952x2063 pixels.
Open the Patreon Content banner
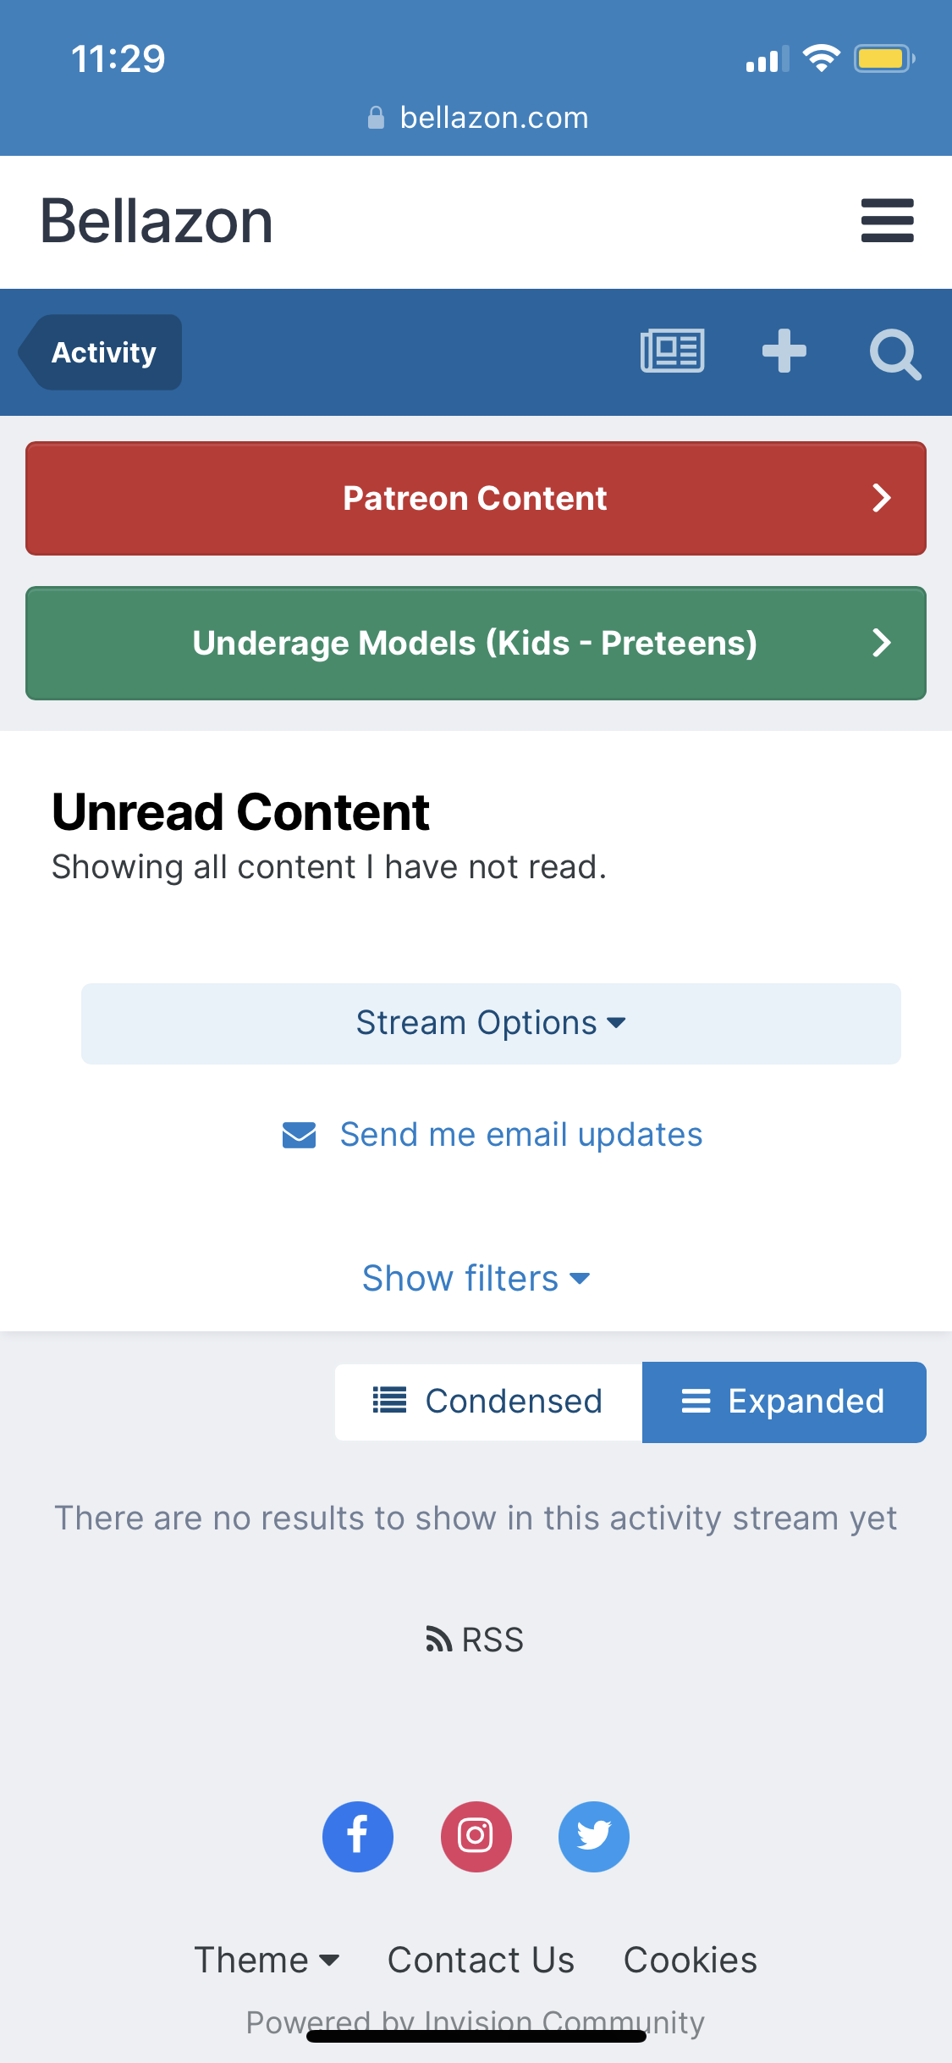pyautogui.click(x=476, y=498)
